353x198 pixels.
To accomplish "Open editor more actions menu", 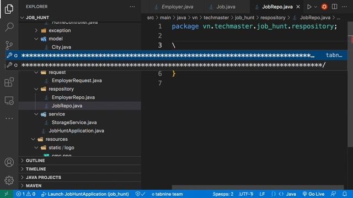I will click(344, 7).
